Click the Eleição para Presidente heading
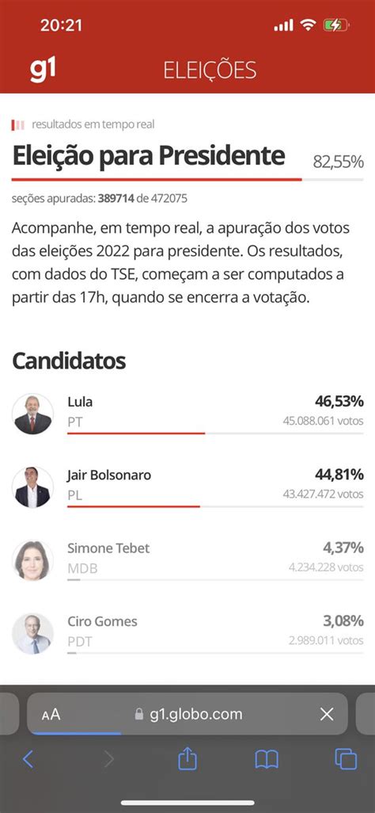This screenshot has height=813, width=375. [149, 155]
